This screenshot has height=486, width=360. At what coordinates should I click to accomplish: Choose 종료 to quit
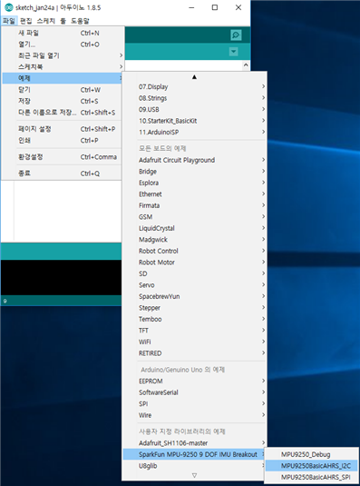(63, 174)
